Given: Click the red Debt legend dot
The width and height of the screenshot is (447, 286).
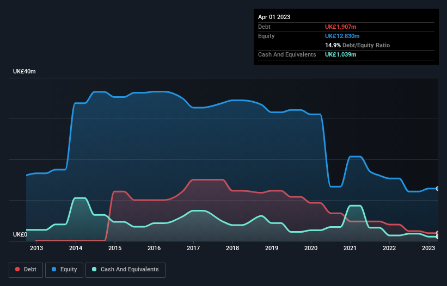Looking at the screenshot, I should tap(17, 269).
